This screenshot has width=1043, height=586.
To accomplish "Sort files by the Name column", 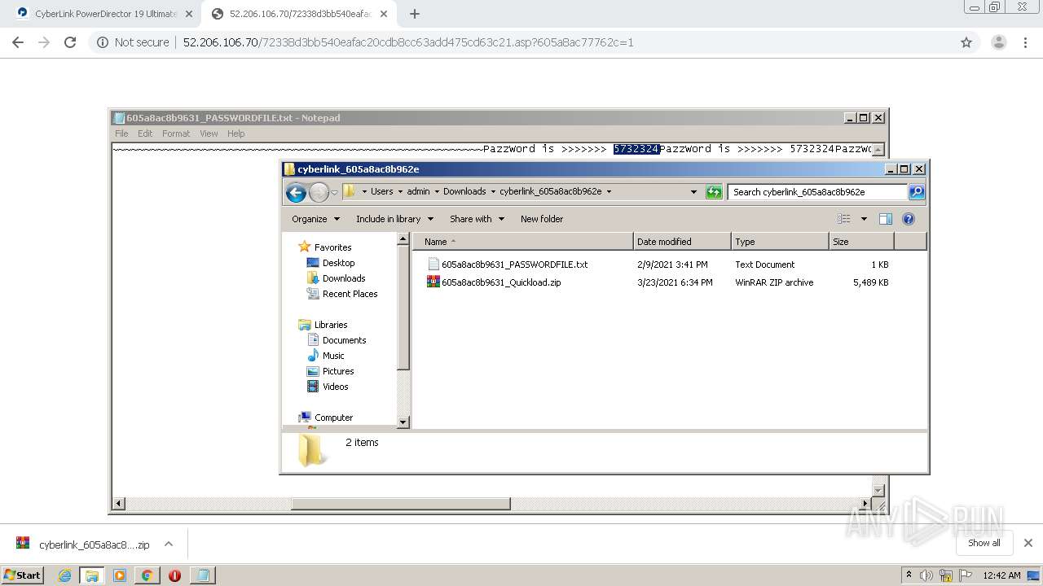I will click(x=523, y=242).
